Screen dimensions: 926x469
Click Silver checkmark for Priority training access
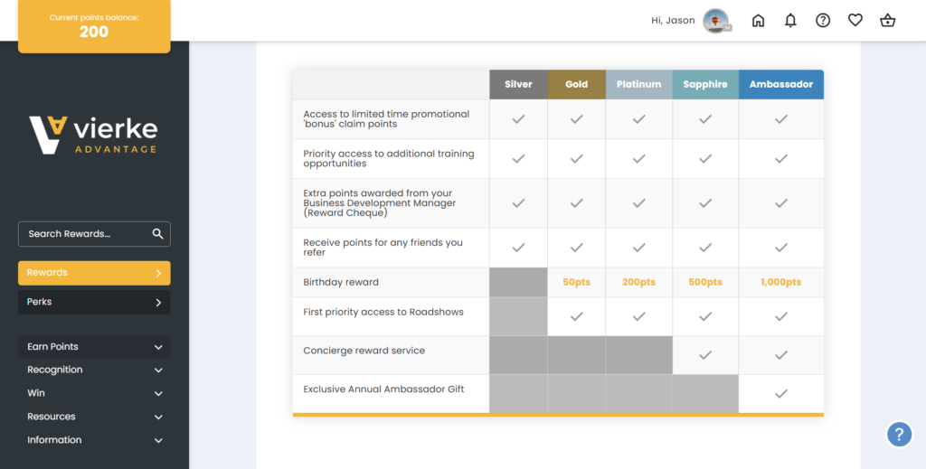518,159
